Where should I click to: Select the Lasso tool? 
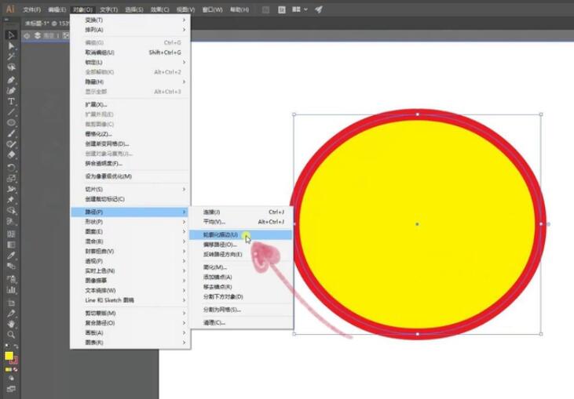(11, 67)
